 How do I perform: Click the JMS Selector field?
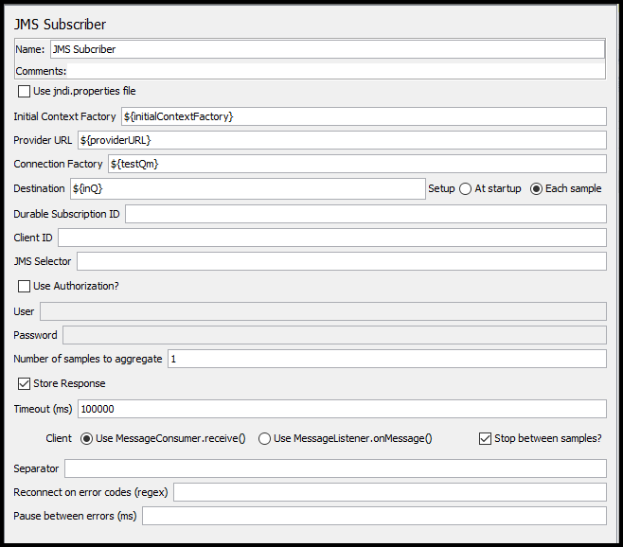coord(341,261)
